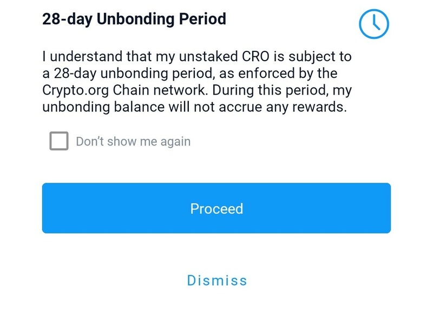Click the blue clock icon

click(374, 24)
